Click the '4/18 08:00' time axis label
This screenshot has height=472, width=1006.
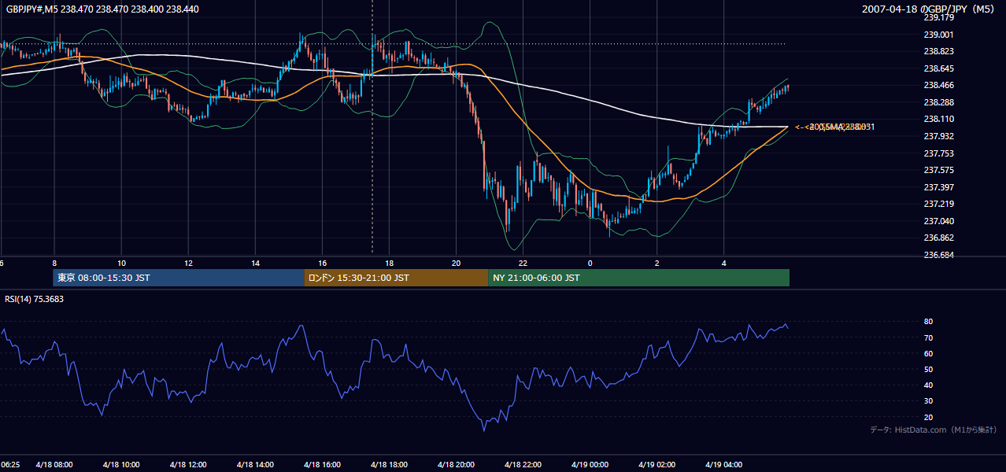point(54,465)
